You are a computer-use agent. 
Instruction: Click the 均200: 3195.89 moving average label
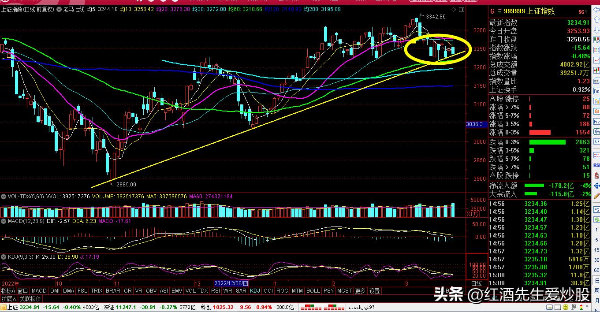click(322, 9)
